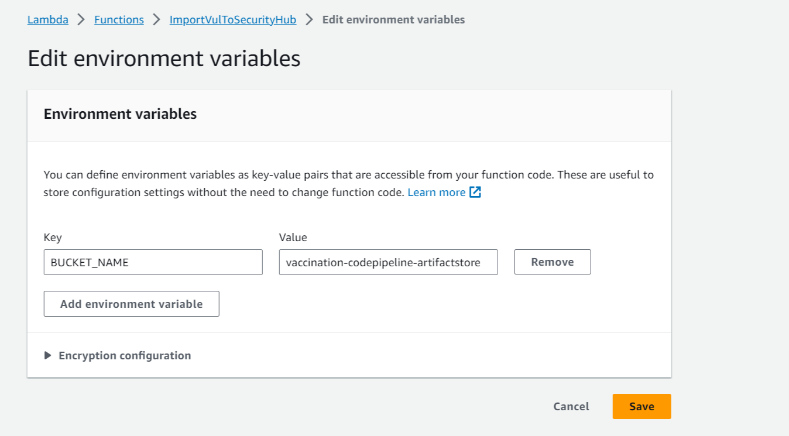Focus the Value field with vaccination-codepipeline-artifactstore

388,262
